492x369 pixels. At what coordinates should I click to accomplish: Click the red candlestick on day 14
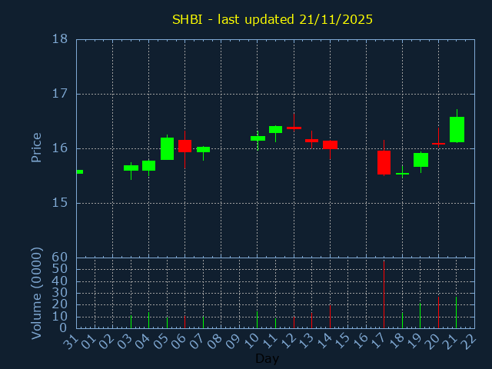pos(330,145)
